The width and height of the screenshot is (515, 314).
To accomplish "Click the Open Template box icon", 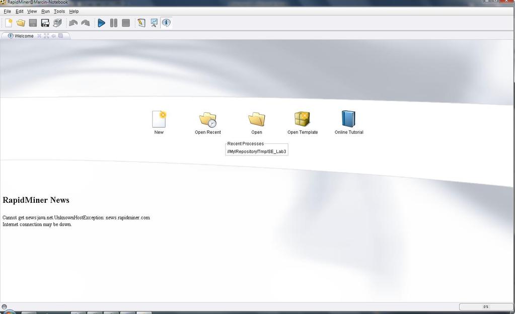I will point(303,119).
